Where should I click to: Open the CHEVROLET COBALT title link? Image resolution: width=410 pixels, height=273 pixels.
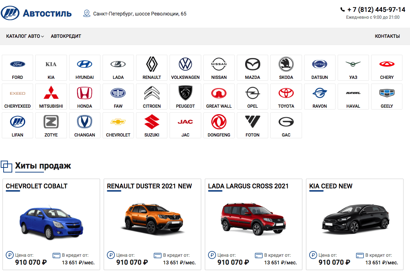[37, 186]
